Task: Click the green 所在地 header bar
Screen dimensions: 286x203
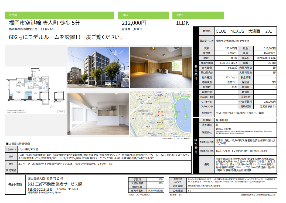Action: [x=60, y=15]
